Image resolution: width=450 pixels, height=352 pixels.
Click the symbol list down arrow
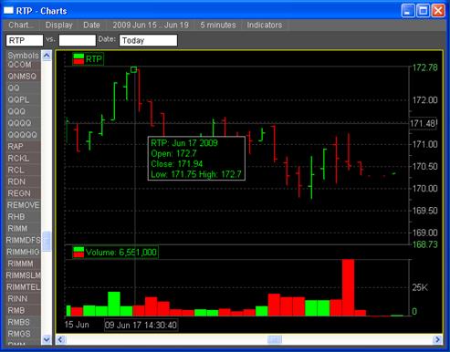coord(47,339)
